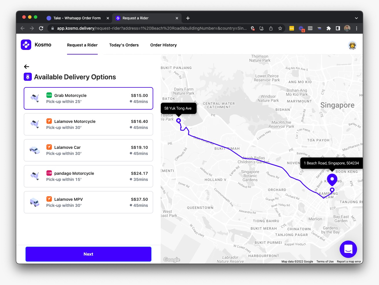Image resolution: width=379 pixels, height=285 pixels.
Task: Open Terms of Use map link
Action: (x=325, y=262)
